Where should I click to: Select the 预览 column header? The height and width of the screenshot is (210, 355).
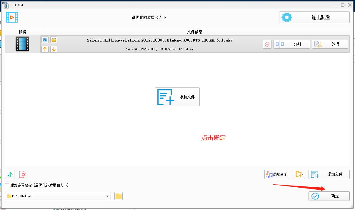click(x=22, y=32)
